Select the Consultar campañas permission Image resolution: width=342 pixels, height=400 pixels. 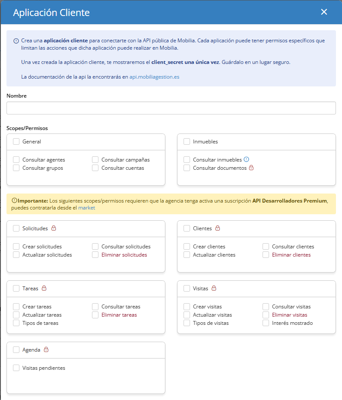coord(95,159)
